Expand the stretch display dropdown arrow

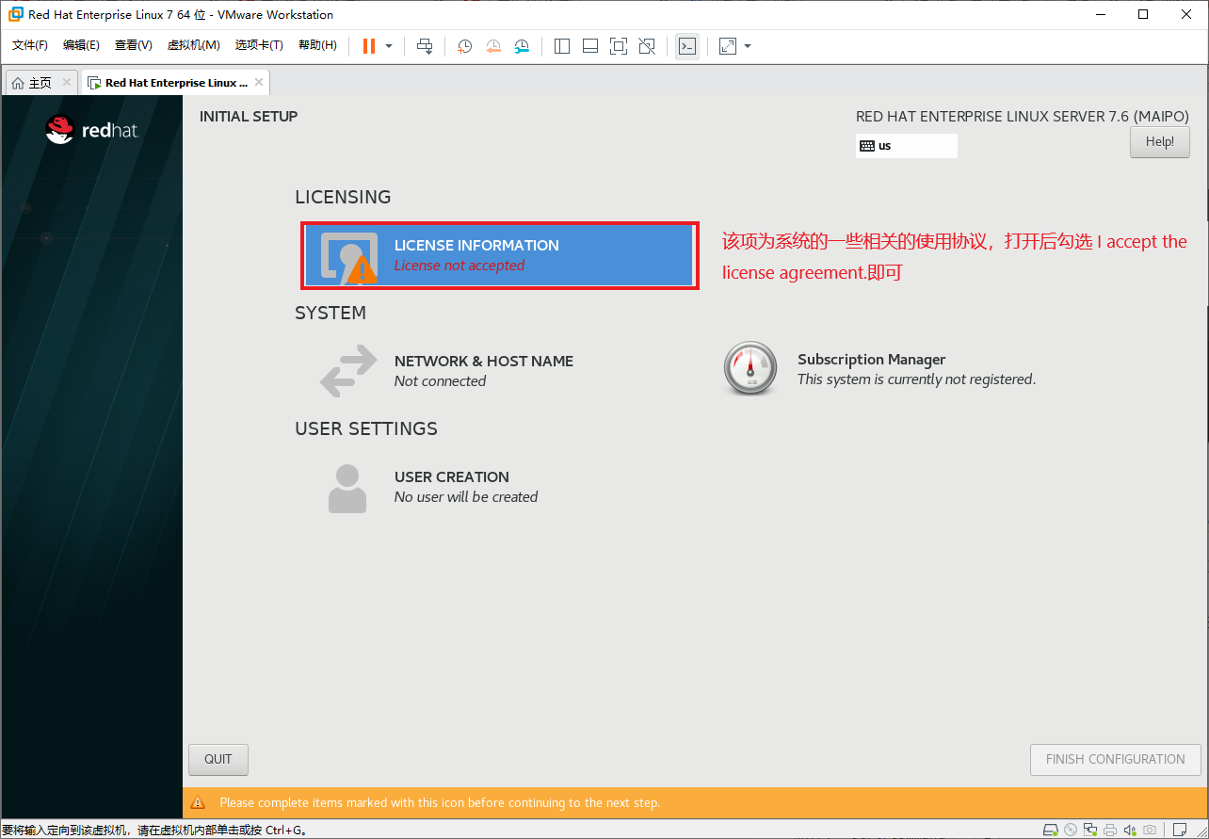[x=748, y=46]
